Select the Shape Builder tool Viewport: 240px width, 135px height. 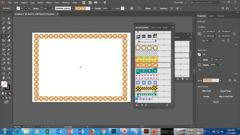coord(4,54)
